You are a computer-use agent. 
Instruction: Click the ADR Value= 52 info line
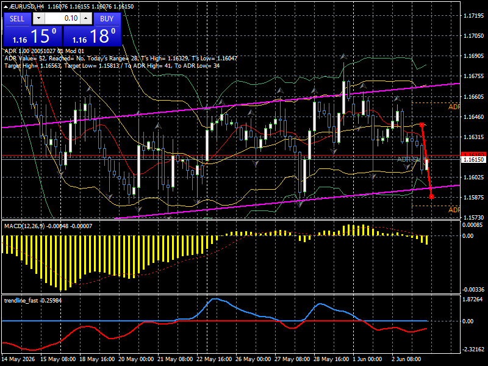pyautogui.click(x=121, y=58)
